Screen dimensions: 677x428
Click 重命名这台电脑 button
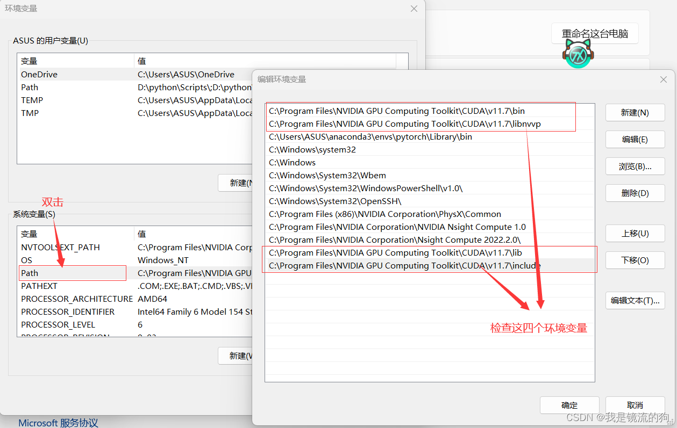pyautogui.click(x=595, y=33)
